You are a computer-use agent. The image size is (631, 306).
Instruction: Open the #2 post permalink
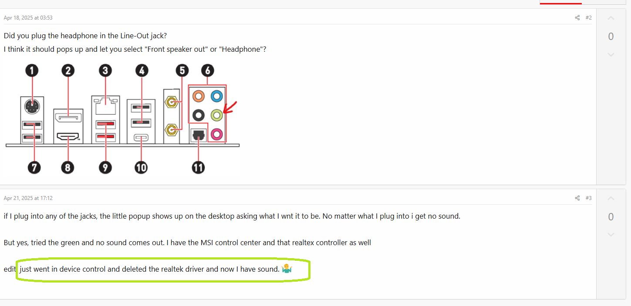click(588, 18)
